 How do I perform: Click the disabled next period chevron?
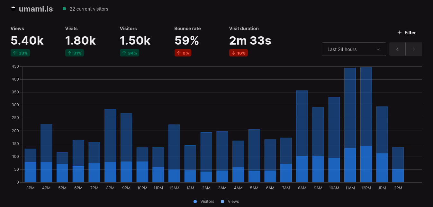click(x=414, y=49)
